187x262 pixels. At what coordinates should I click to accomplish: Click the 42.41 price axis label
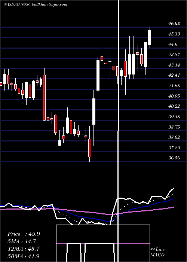[x=174, y=75]
